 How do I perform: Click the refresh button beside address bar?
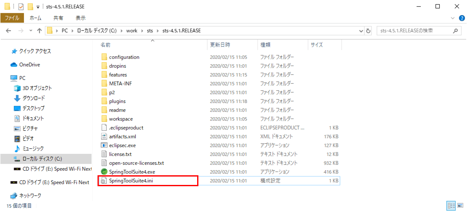pos(369,31)
